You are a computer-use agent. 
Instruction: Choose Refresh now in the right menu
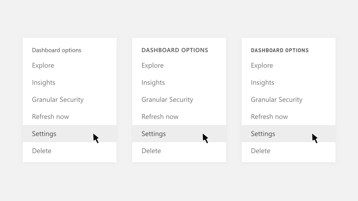(x=269, y=117)
